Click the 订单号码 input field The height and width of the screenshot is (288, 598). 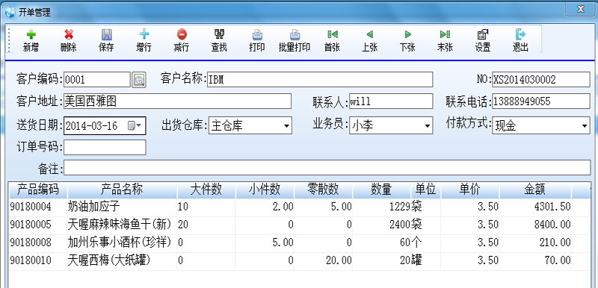(x=105, y=148)
